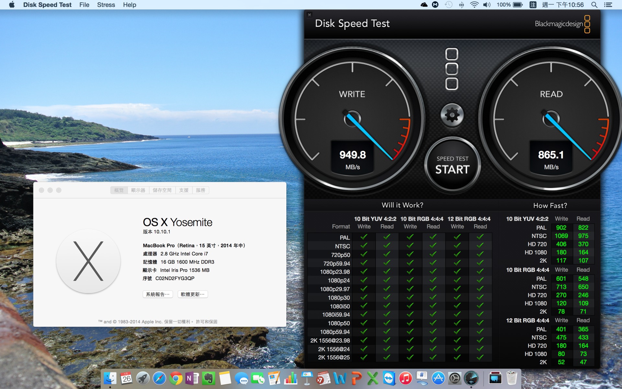Switch to the 儲存空間 tab

162,190
